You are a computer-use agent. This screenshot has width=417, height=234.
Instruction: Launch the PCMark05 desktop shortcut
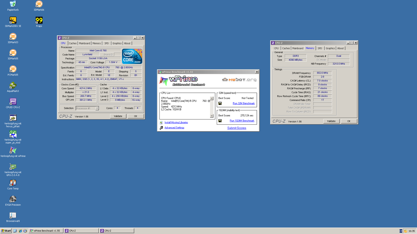[x=13, y=69]
